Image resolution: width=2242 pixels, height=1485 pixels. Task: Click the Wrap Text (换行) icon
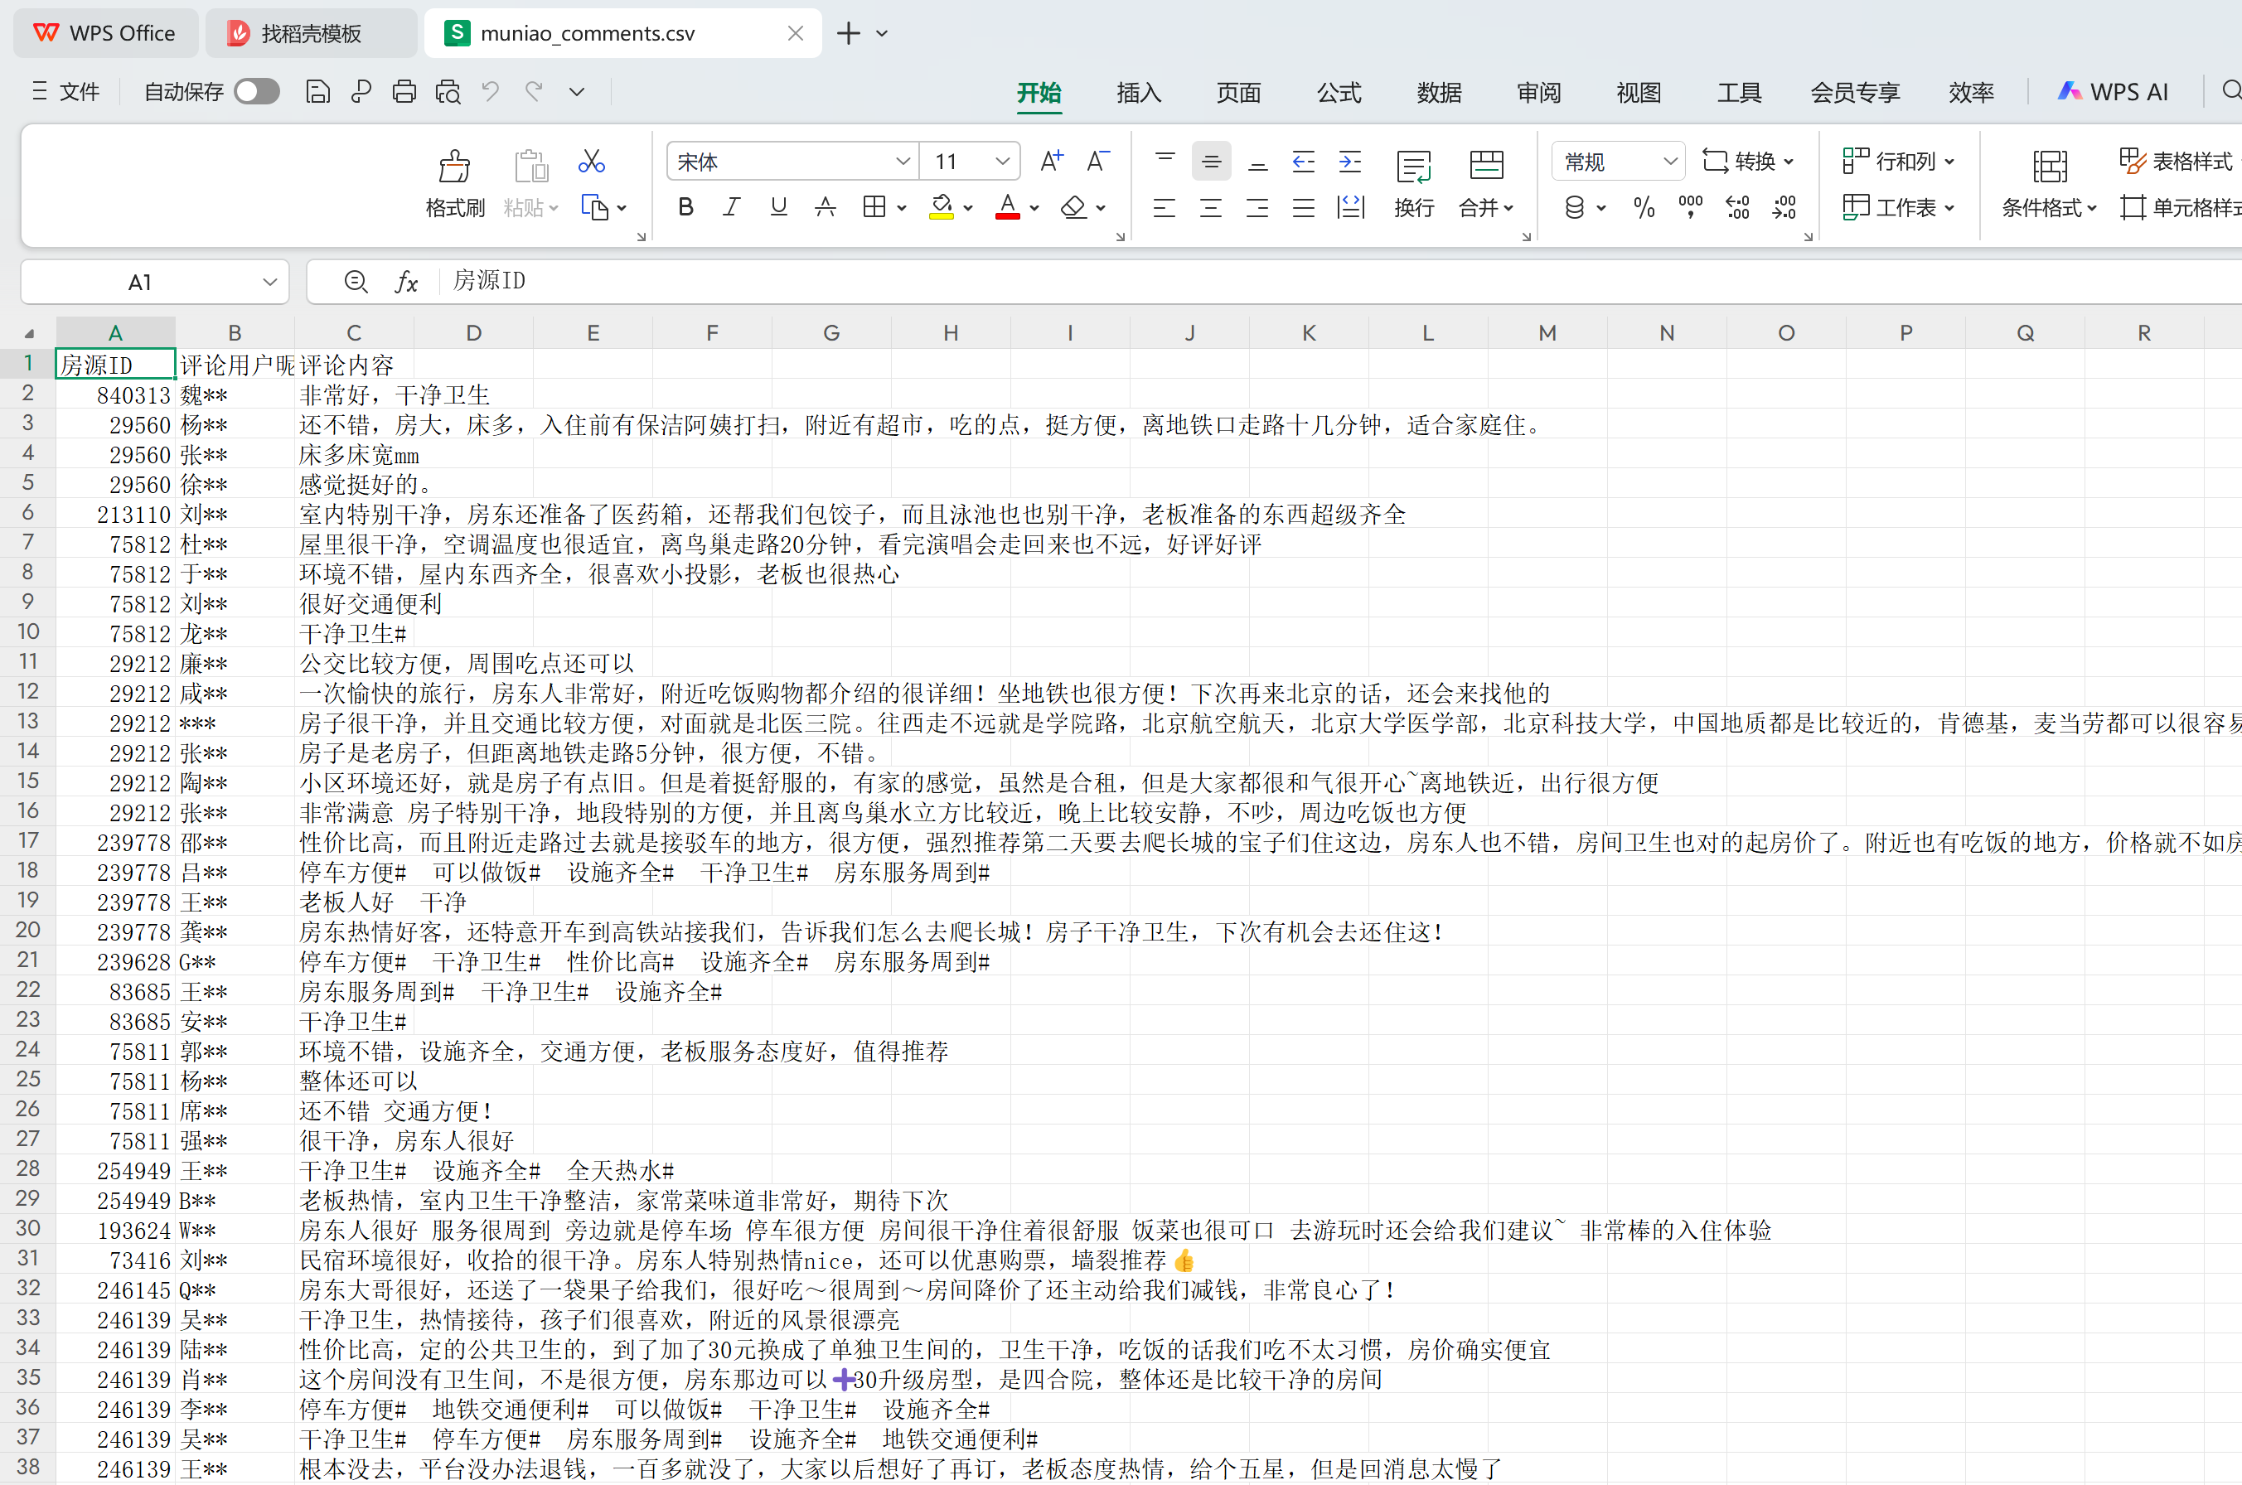(1413, 167)
